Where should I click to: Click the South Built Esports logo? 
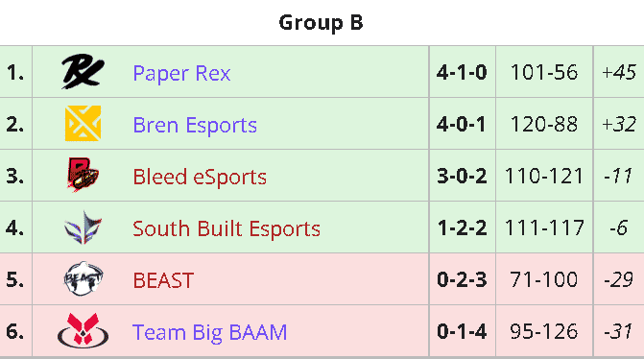(x=83, y=227)
